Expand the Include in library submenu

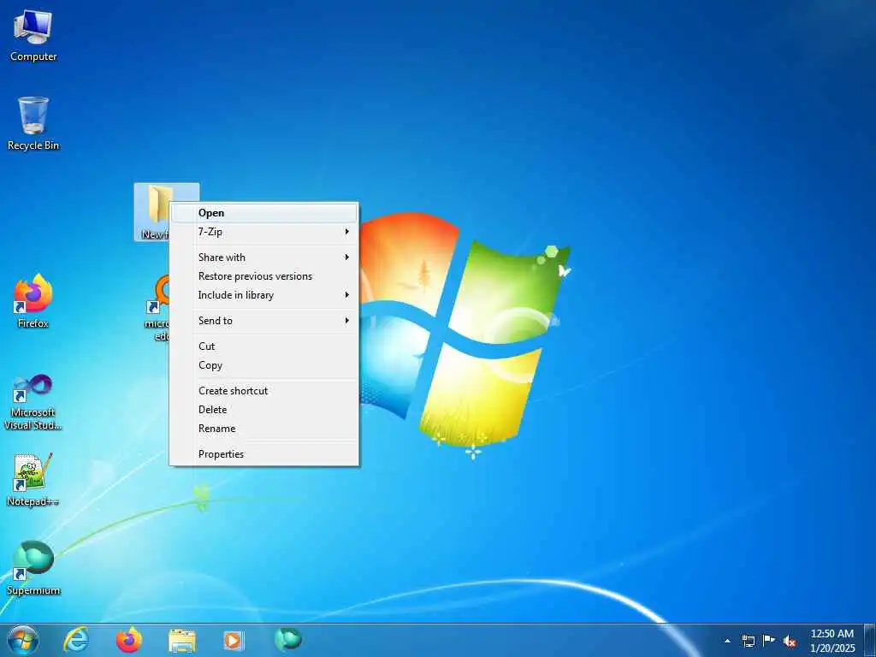click(x=263, y=295)
